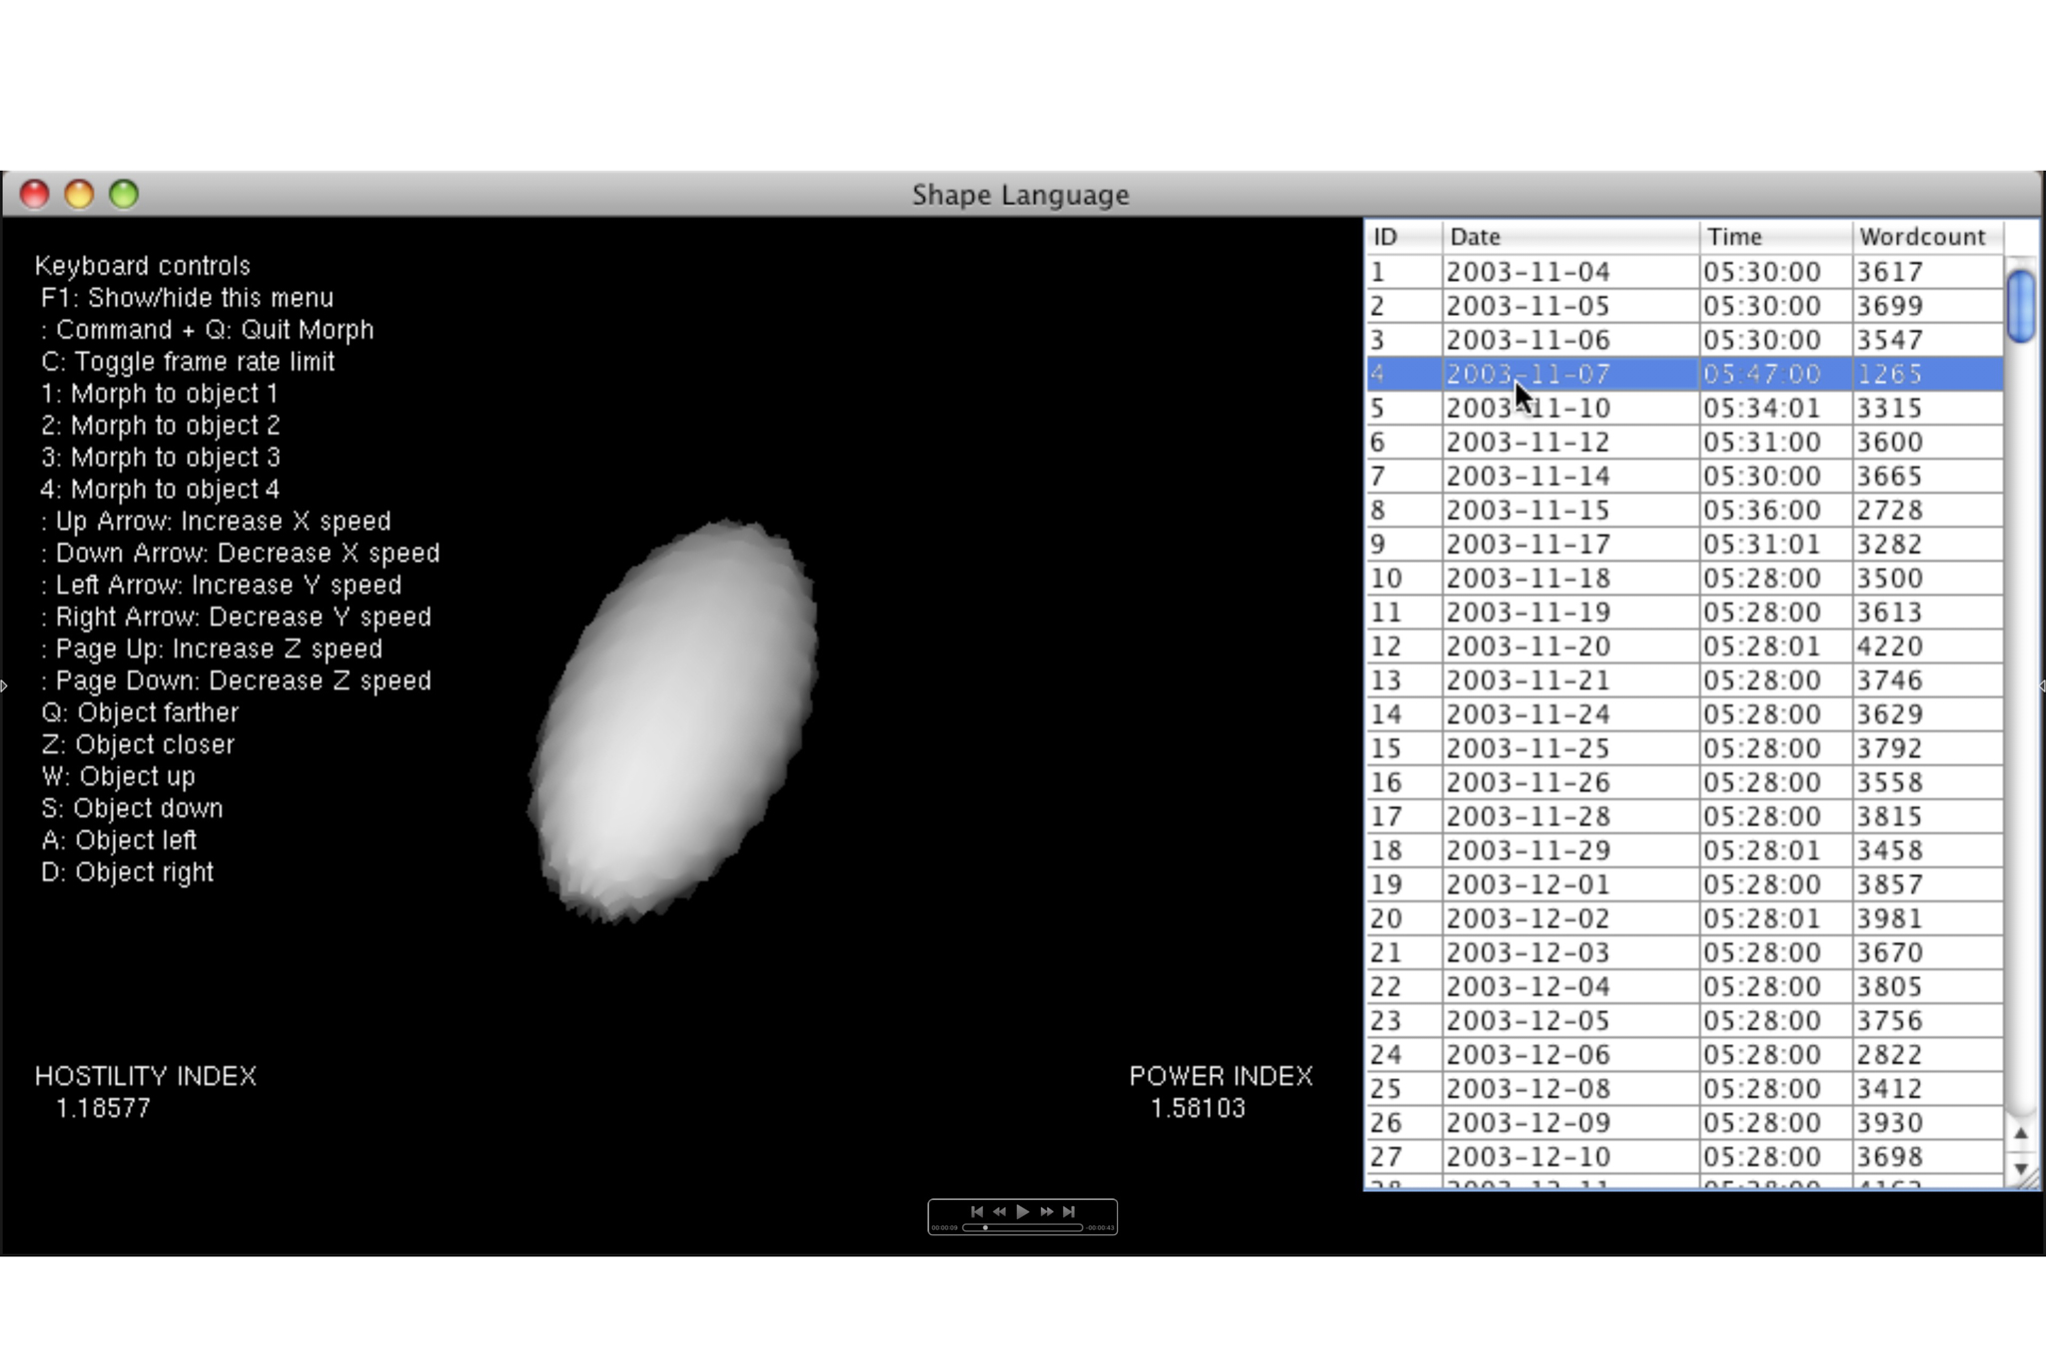Click the rewind playback icon
The width and height of the screenshot is (2046, 1362).
(x=999, y=1211)
